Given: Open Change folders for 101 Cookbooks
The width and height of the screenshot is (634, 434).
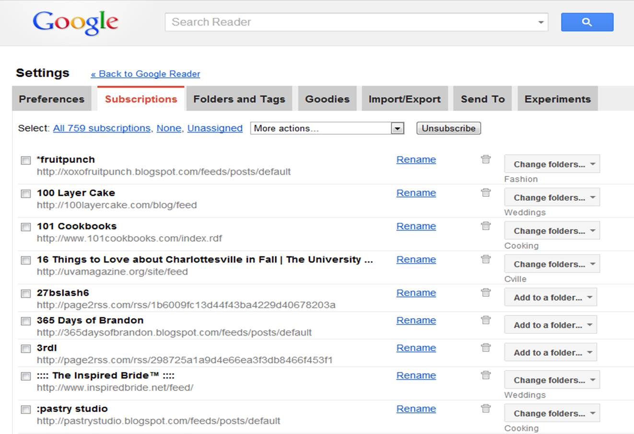Looking at the screenshot, I should (552, 230).
